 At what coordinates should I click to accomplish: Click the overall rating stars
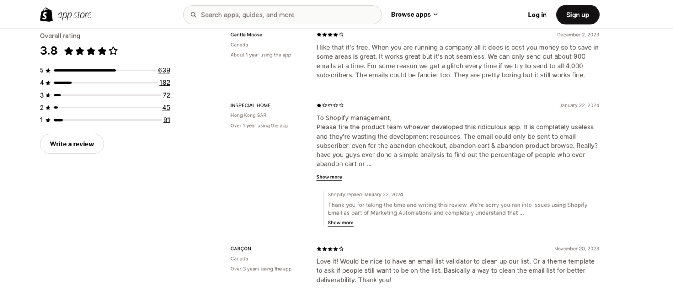pos(91,51)
